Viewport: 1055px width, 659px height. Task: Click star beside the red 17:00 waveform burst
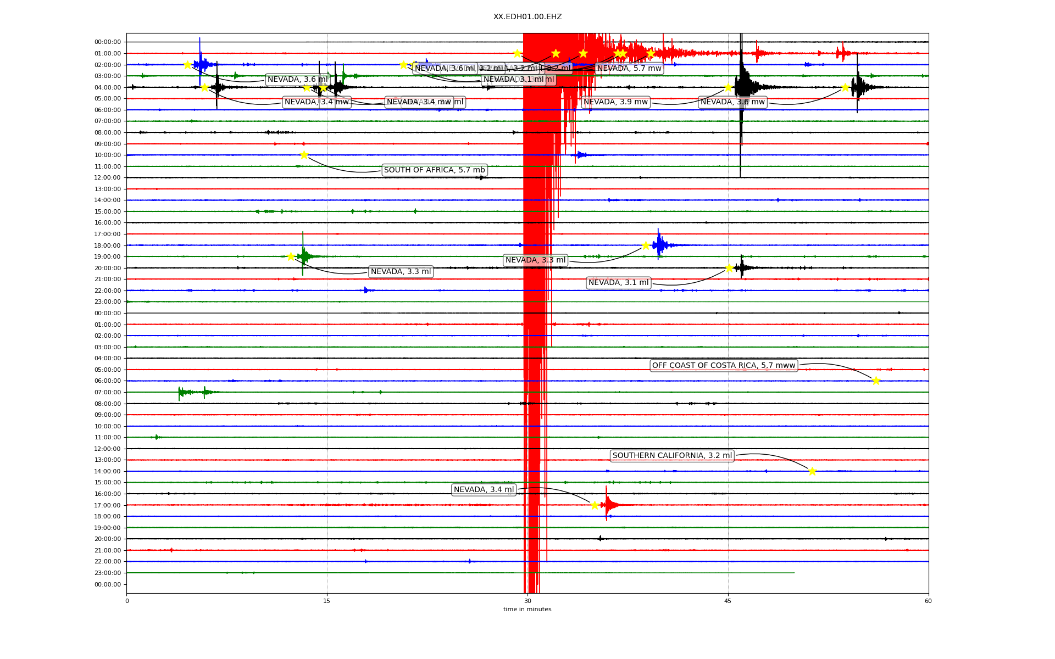point(595,505)
